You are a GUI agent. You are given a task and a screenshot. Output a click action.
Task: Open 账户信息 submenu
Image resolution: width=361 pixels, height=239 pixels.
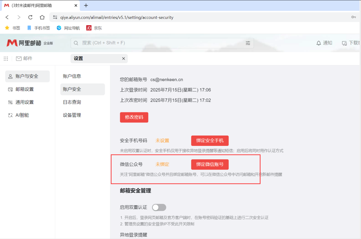pos(83,76)
